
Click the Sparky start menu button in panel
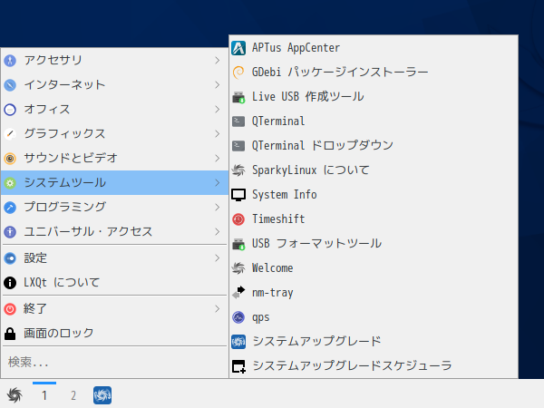[x=15, y=394]
